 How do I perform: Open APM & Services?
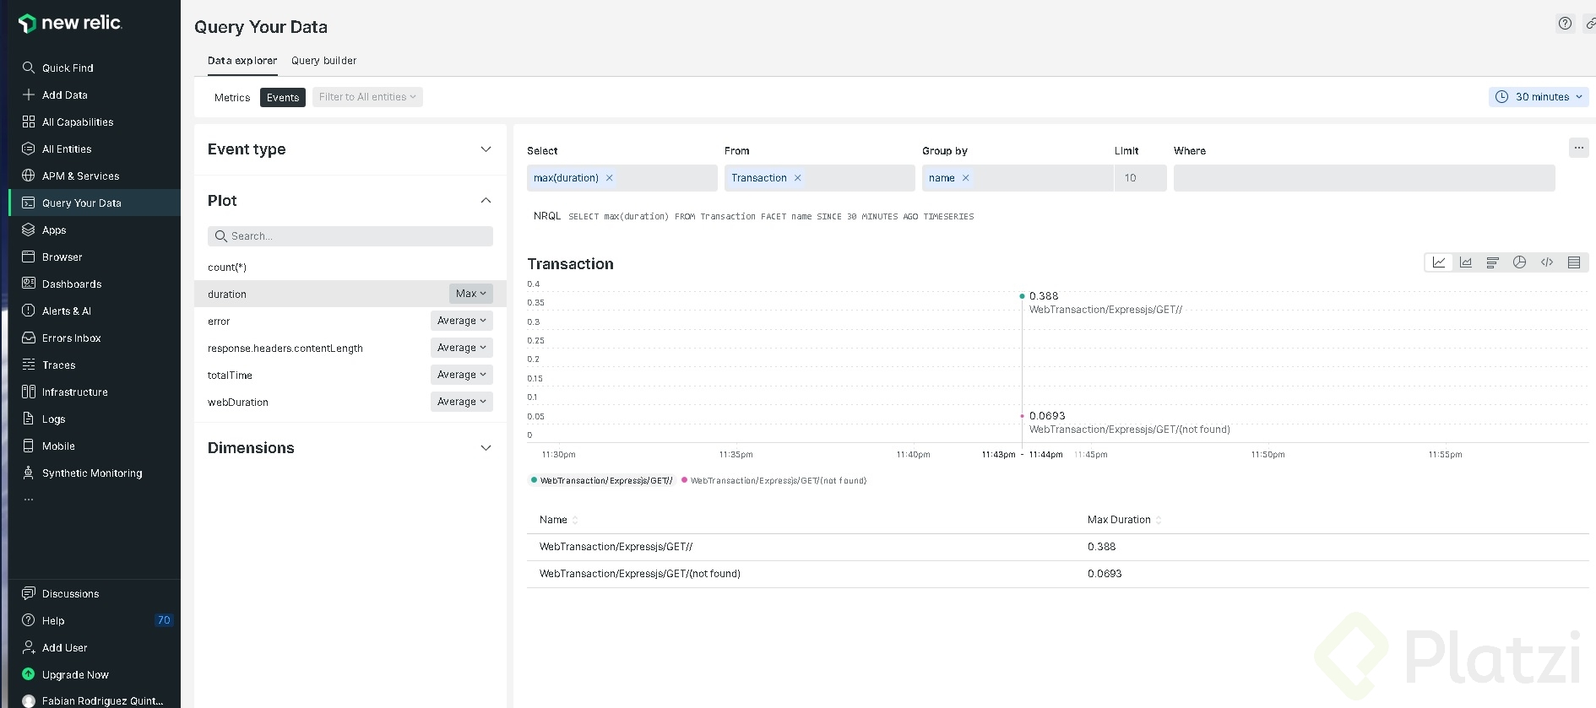94,176
